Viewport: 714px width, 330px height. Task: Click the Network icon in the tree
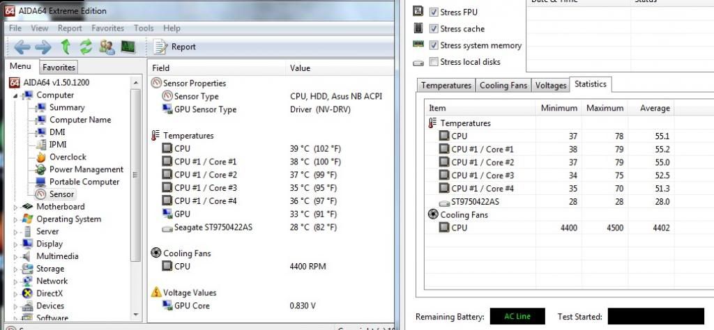tap(27, 281)
